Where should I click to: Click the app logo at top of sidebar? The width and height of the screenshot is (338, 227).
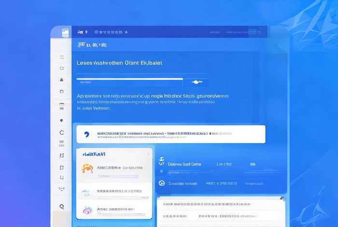click(66, 32)
